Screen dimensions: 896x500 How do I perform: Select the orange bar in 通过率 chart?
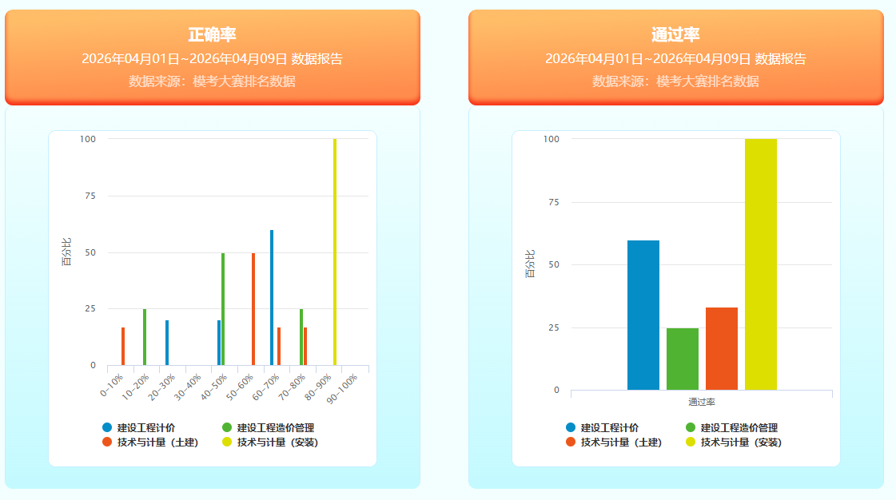(721, 348)
